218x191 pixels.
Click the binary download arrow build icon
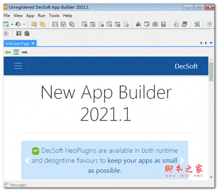coord(19,33)
